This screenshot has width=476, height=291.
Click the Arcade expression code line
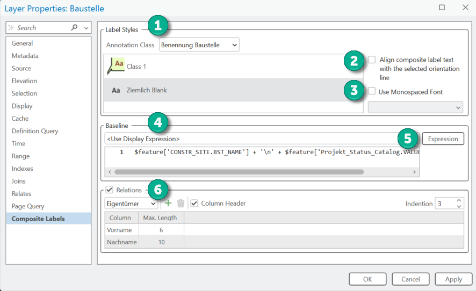pos(276,152)
